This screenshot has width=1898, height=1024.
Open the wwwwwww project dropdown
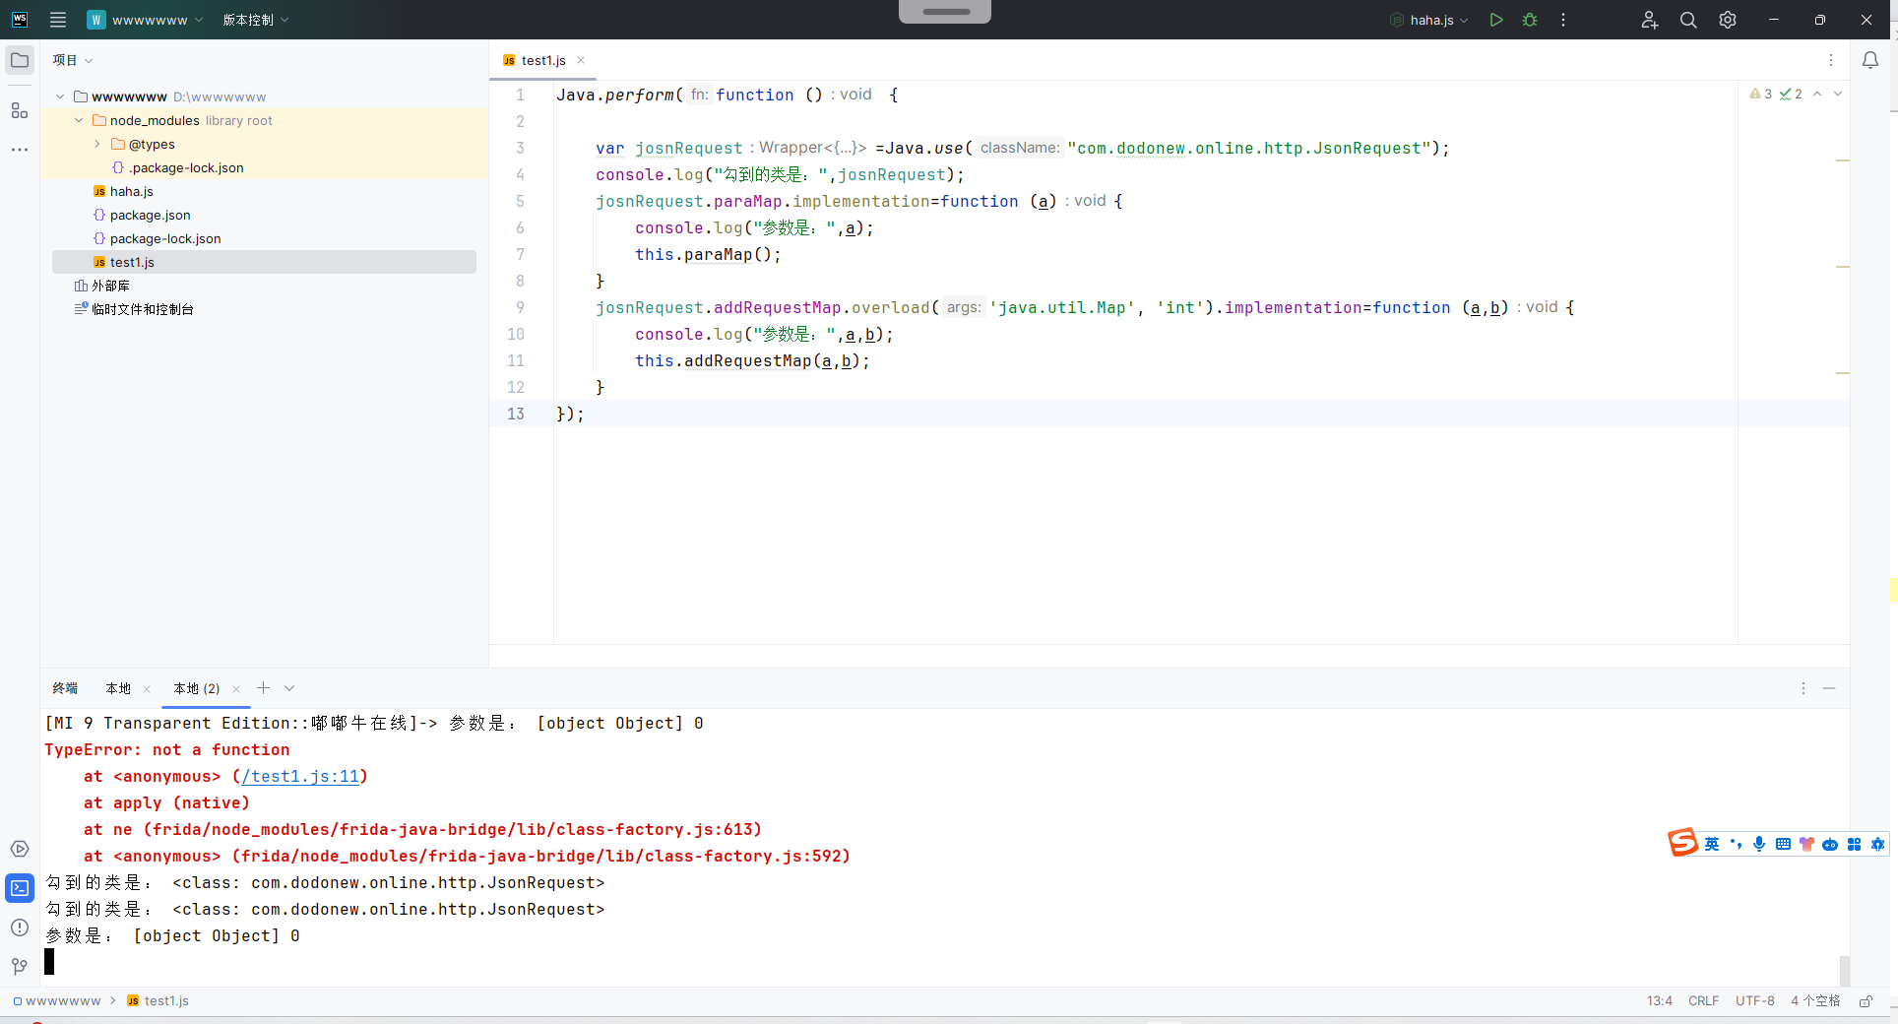(x=145, y=20)
